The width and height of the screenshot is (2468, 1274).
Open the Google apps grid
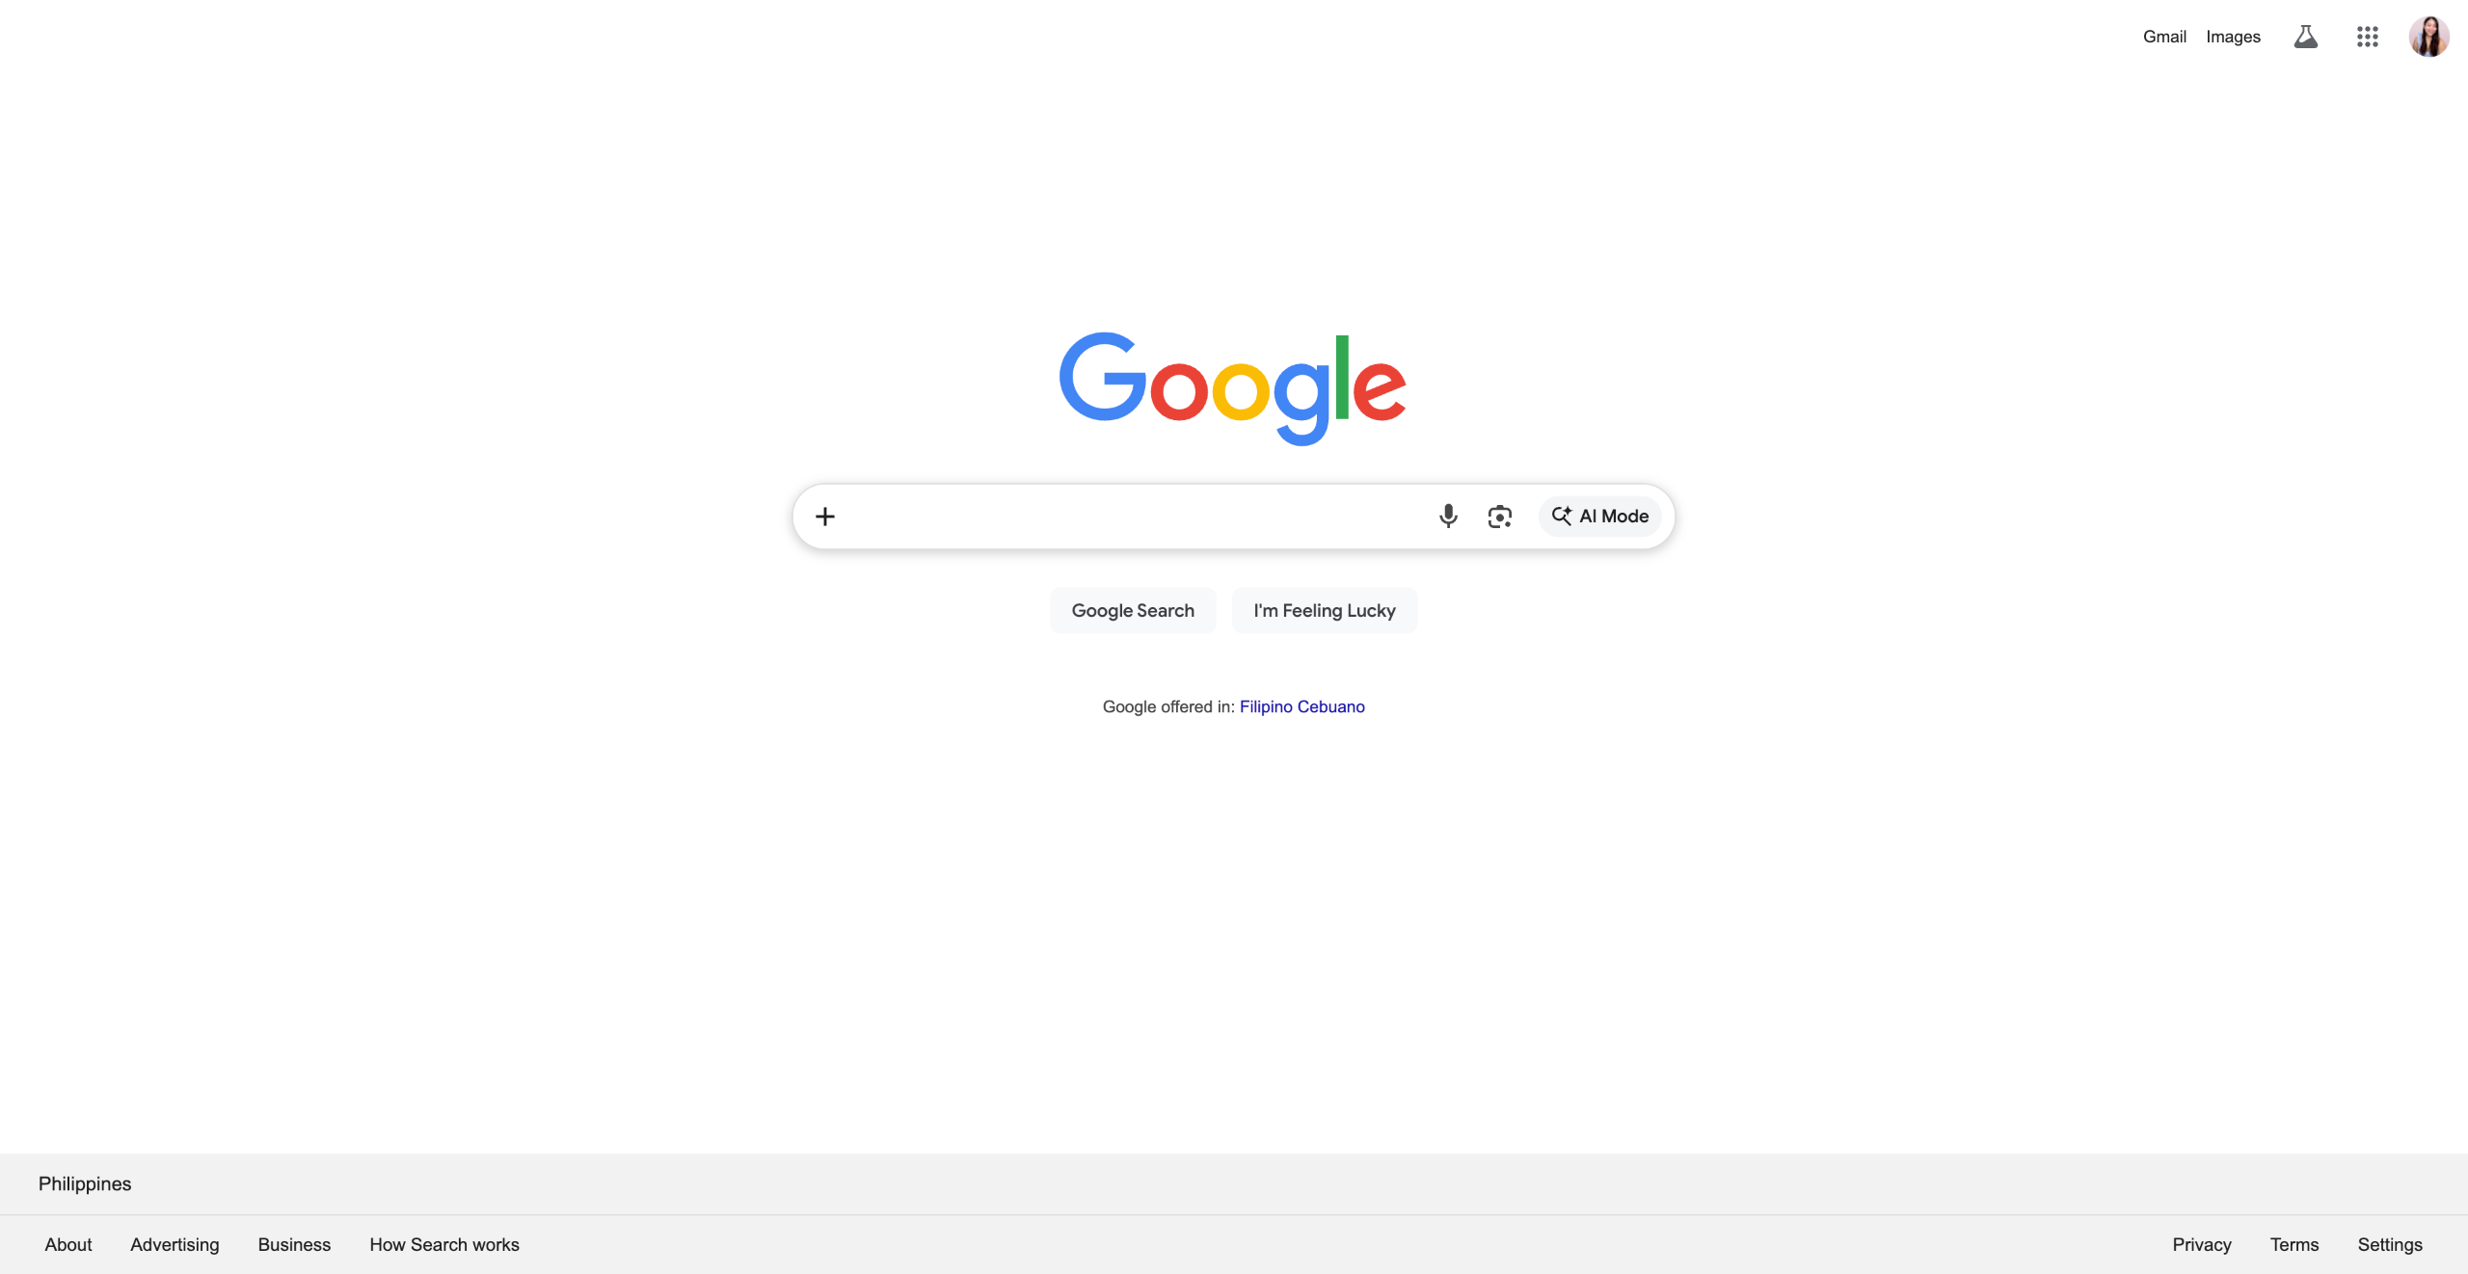click(2368, 37)
